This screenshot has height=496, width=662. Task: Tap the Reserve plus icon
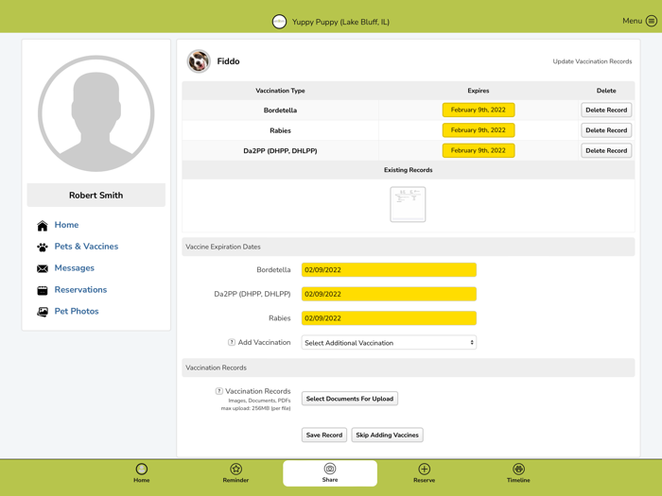pos(424,469)
